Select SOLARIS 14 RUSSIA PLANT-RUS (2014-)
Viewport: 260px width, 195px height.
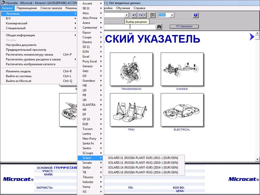click(x=144, y=172)
